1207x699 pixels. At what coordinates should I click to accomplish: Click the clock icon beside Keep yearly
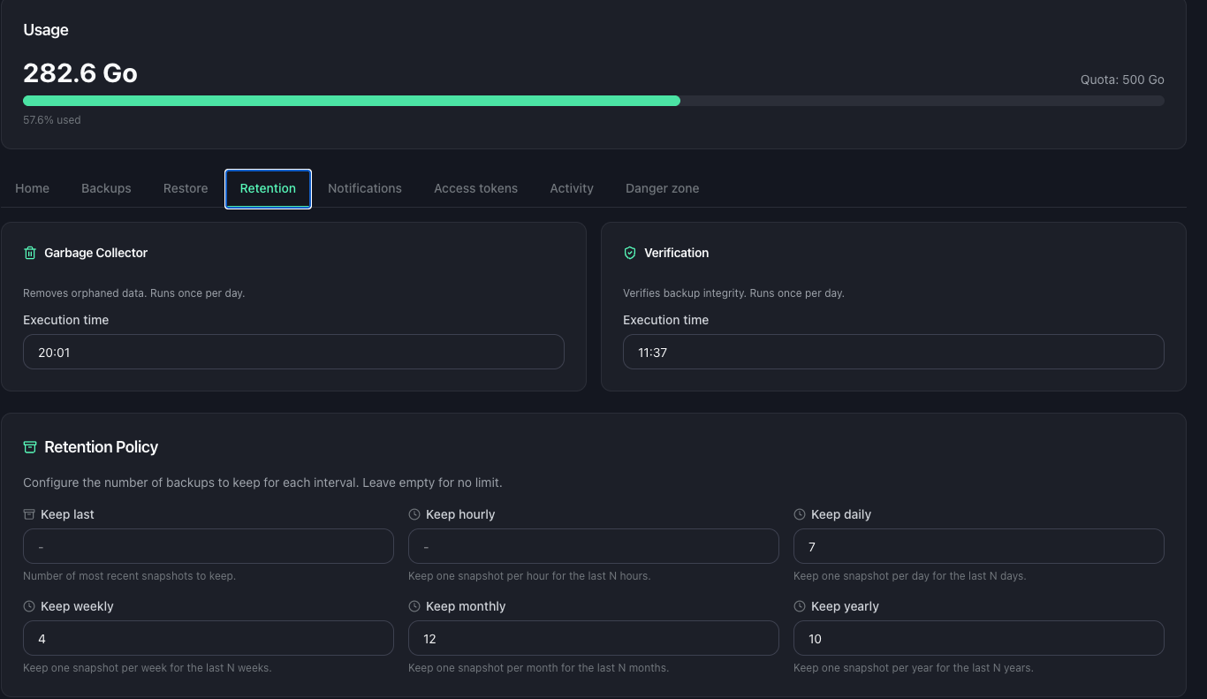800,606
